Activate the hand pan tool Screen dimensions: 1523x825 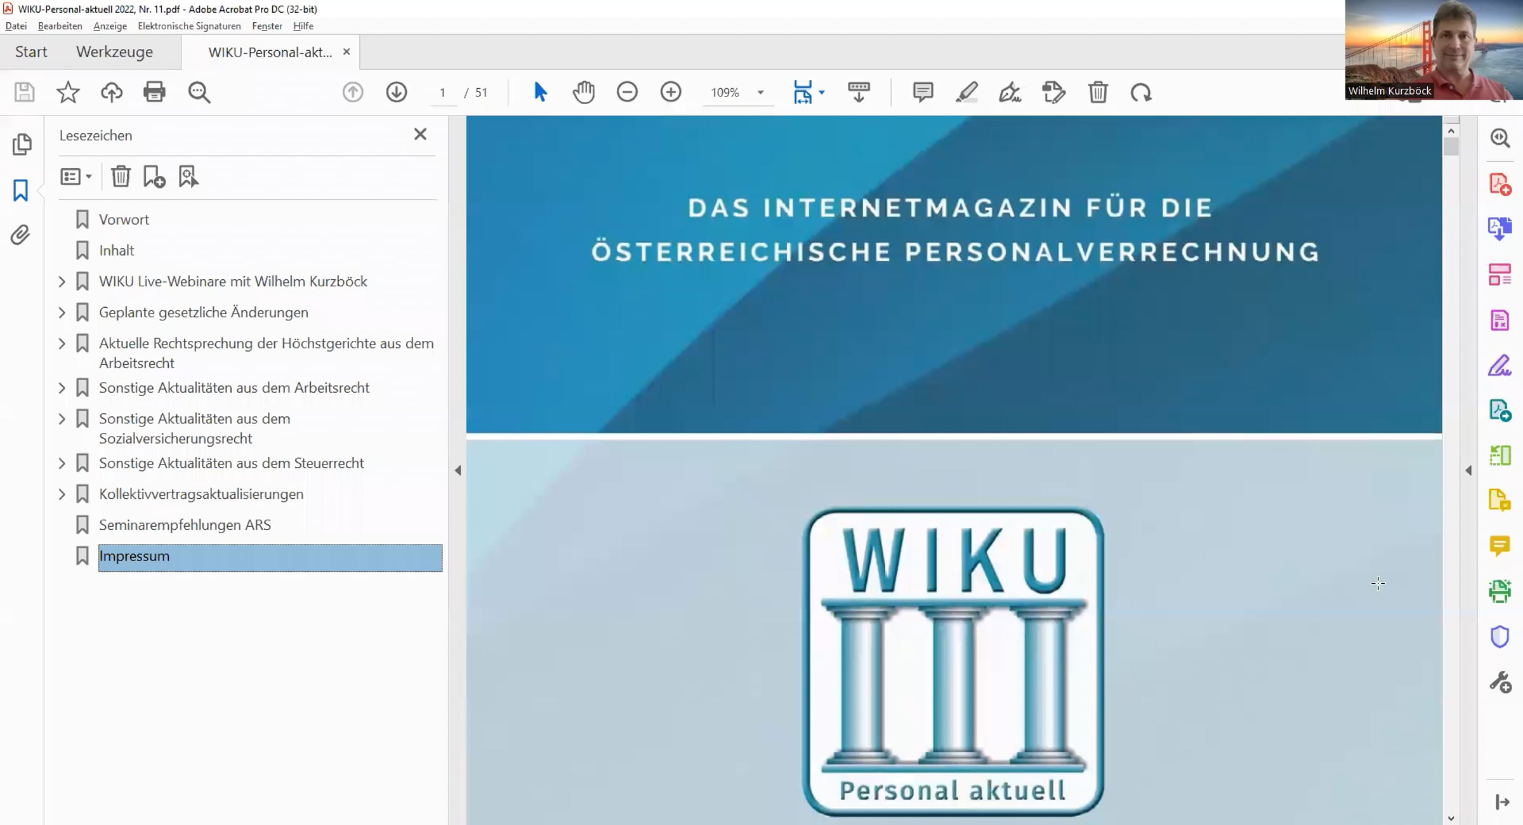(x=584, y=92)
